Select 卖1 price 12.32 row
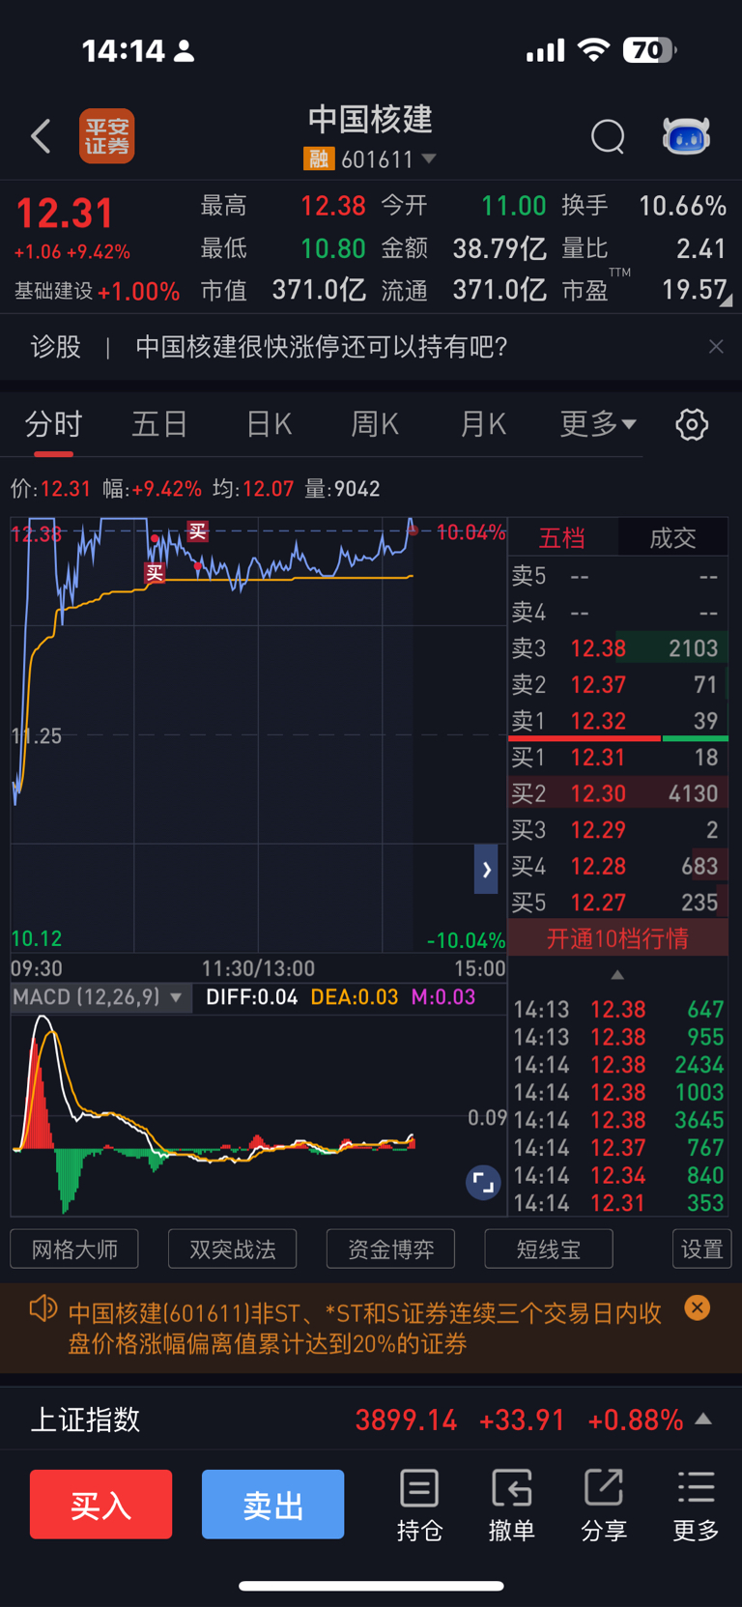Image resolution: width=742 pixels, height=1607 pixels. 617,720
